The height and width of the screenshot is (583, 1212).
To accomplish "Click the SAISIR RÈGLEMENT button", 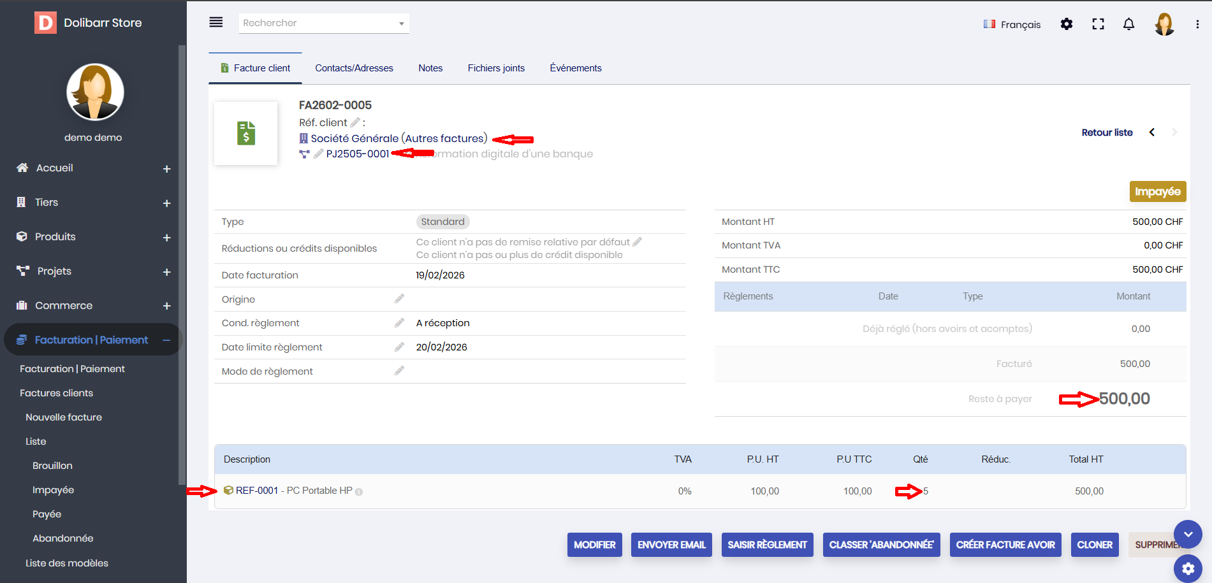I will [767, 545].
